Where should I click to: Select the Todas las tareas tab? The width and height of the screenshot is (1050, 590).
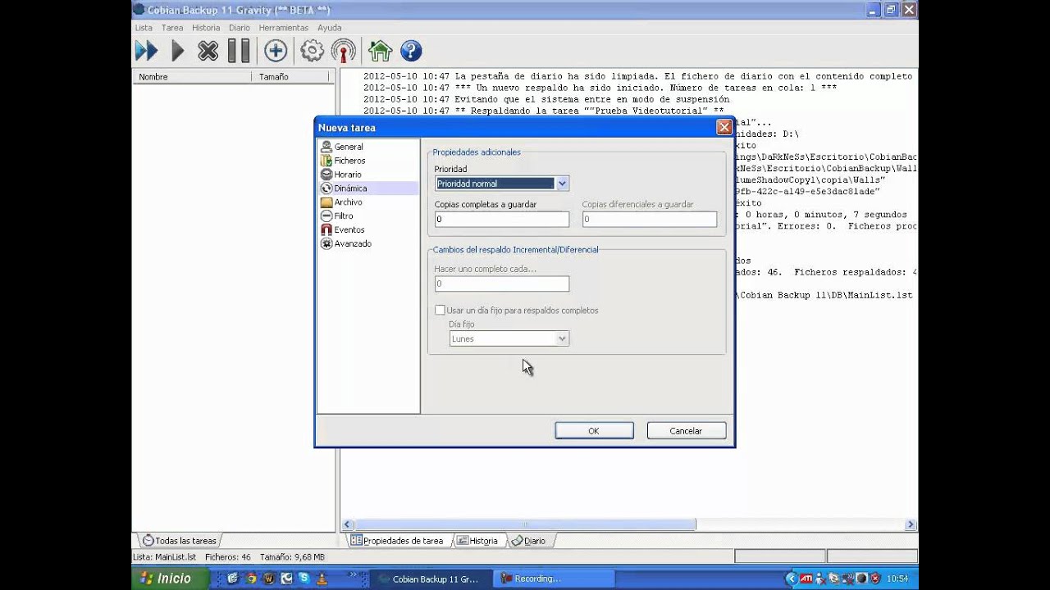(180, 541)
